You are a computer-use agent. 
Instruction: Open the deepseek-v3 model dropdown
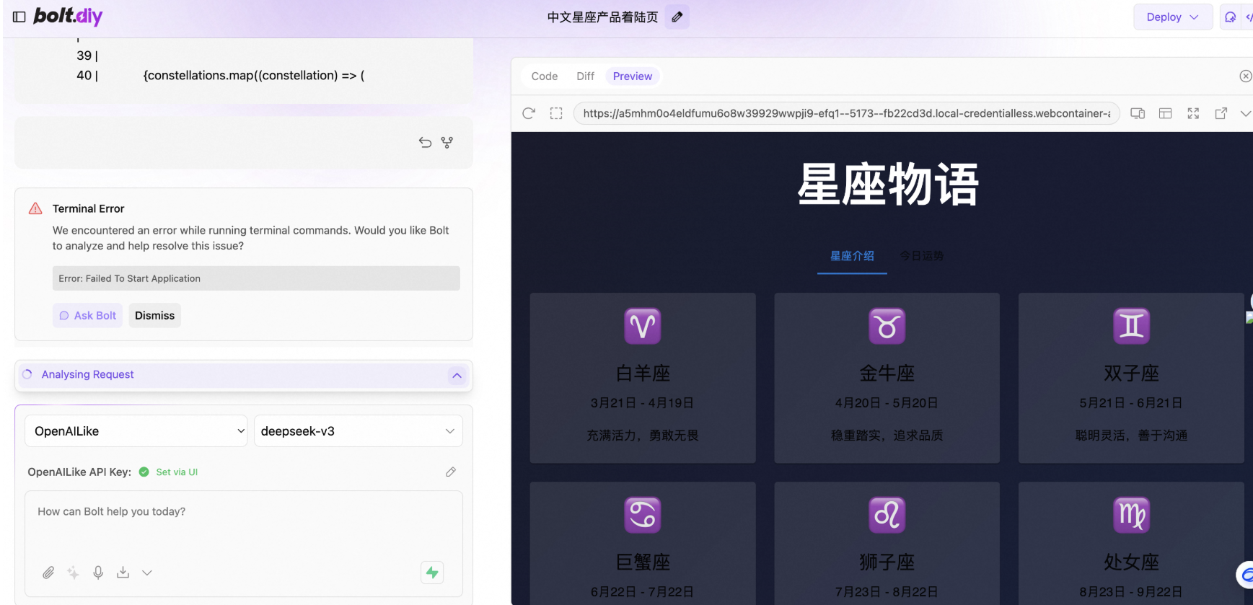point(359,431)
